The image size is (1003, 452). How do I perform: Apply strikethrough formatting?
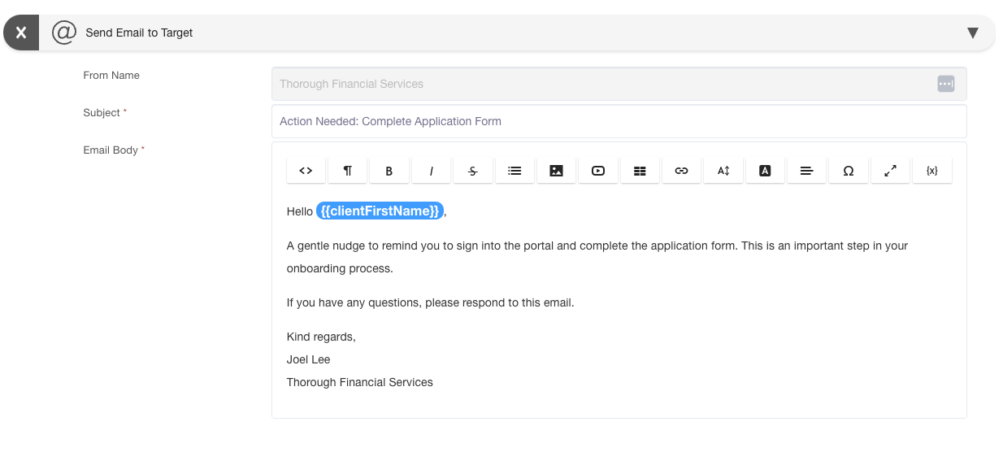tap(473, 171)
